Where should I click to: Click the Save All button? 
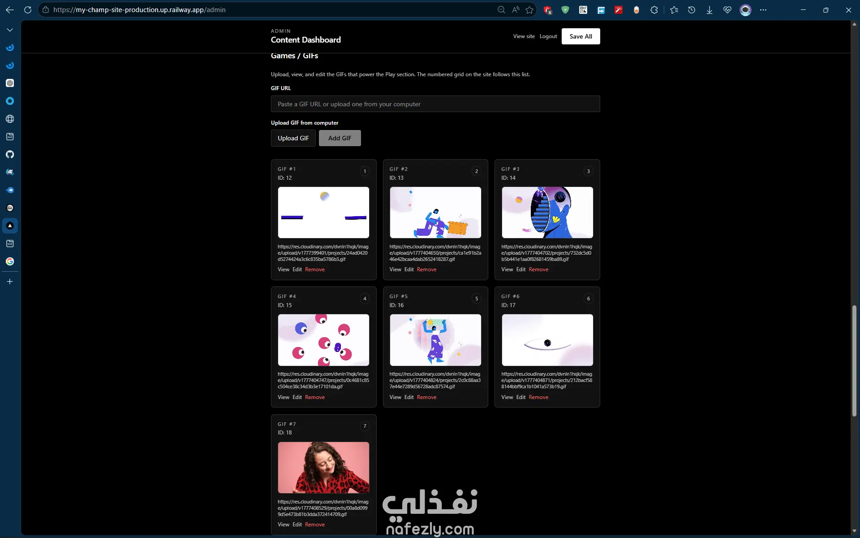coord(580,36)
